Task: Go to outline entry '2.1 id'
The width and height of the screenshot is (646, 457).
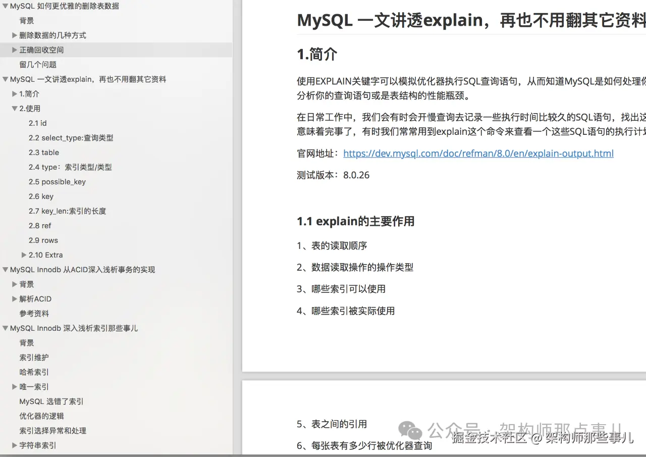Action: tap(38, 123)
